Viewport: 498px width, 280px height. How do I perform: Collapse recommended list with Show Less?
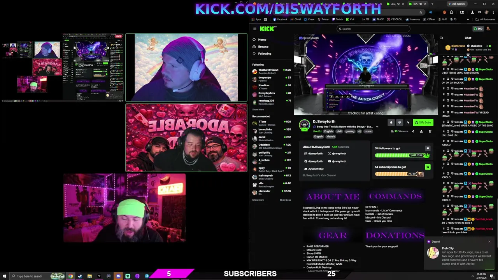[x=285, y=200]
